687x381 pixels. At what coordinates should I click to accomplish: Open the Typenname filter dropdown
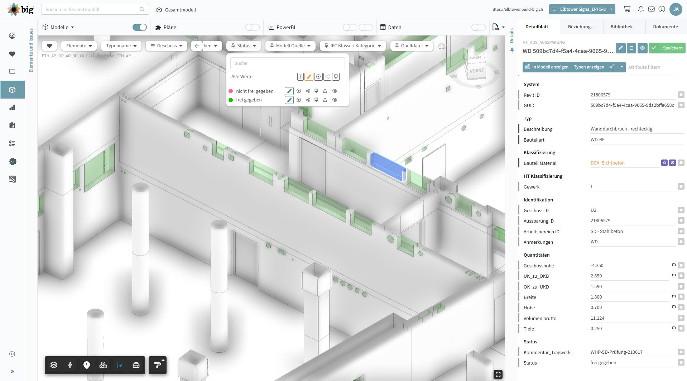(x=121, y=46)
